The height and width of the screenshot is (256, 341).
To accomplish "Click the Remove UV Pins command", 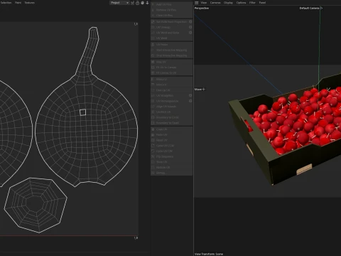I will point(171,10).
